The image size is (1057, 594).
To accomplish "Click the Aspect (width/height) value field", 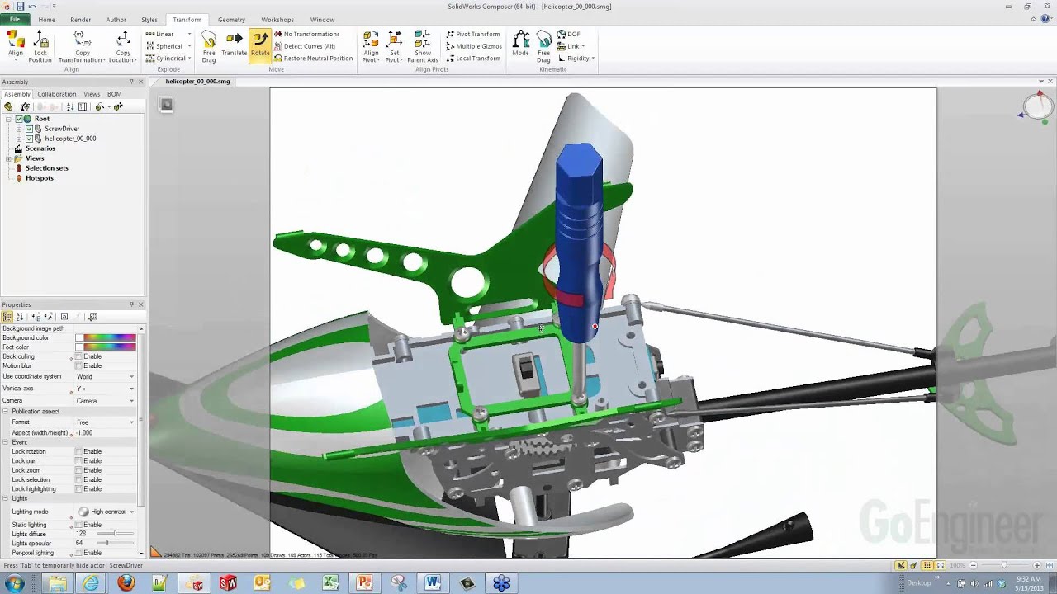I will pyautogui.click(x=105, y=433).
